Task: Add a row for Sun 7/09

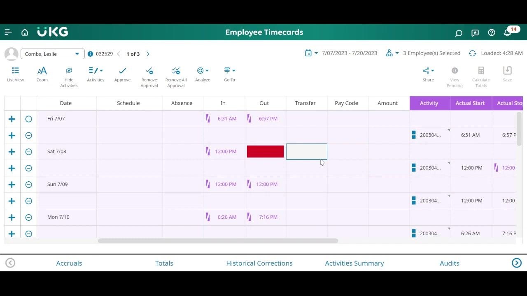Action: coord(12,185)
